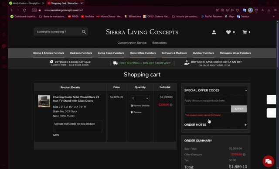
Task: Click the APPLY coupon button
Action: [x=239, y=109]
